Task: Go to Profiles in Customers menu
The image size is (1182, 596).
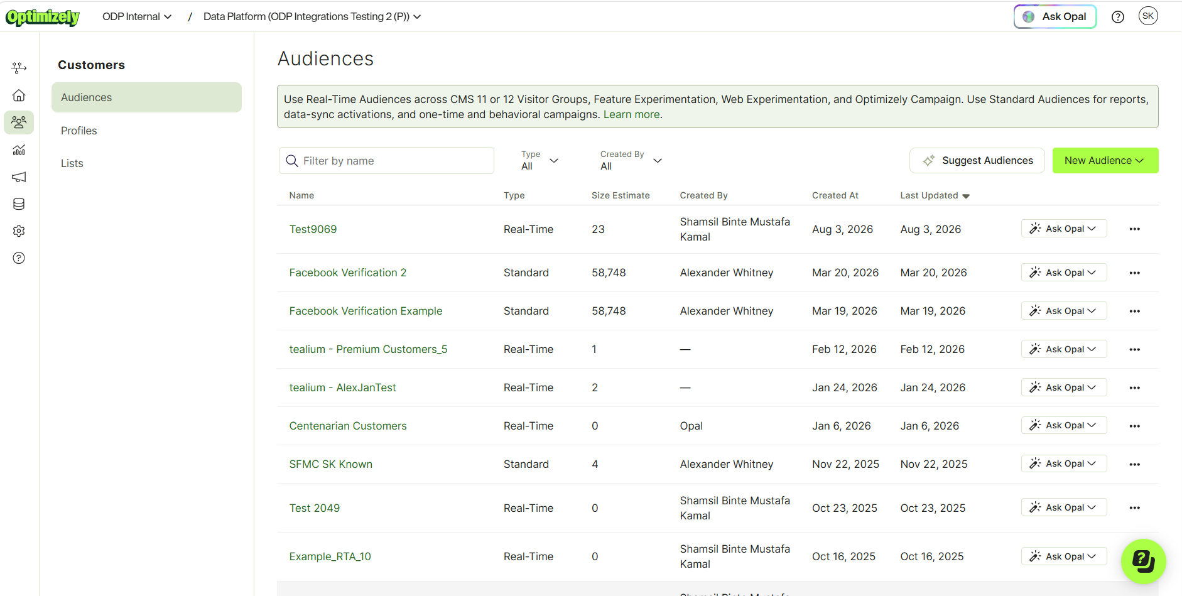Action: [x=79, y=131]
